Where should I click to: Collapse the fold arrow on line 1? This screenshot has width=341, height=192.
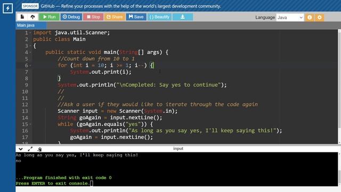pyautogui.click(x=30, y=33)
